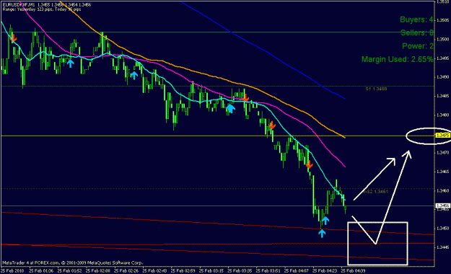Click the "mS2 1.3461" pivot label

[376, 192]
